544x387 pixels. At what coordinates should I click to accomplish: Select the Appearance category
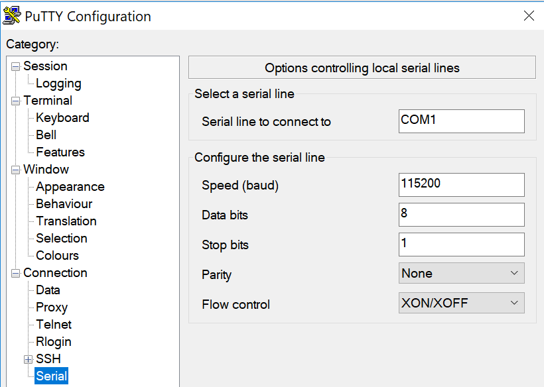70,187
